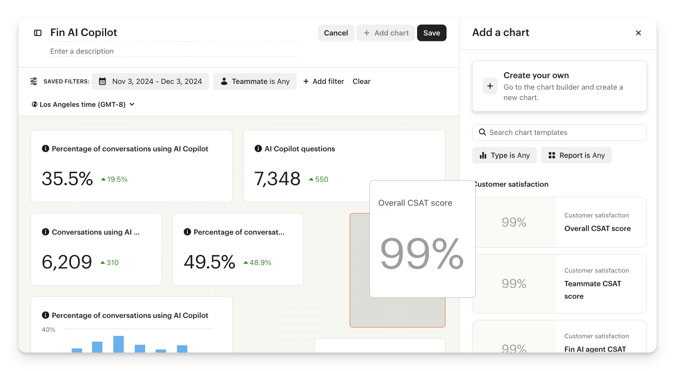This screenshot has height=371, width=675.
Task: Click the 35.5% value
Action: [67, 179]
